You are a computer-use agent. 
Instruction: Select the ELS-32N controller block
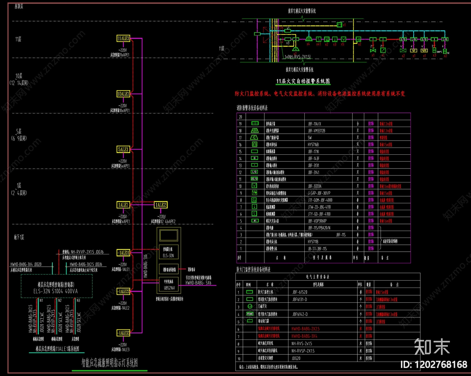coord(169,253)
